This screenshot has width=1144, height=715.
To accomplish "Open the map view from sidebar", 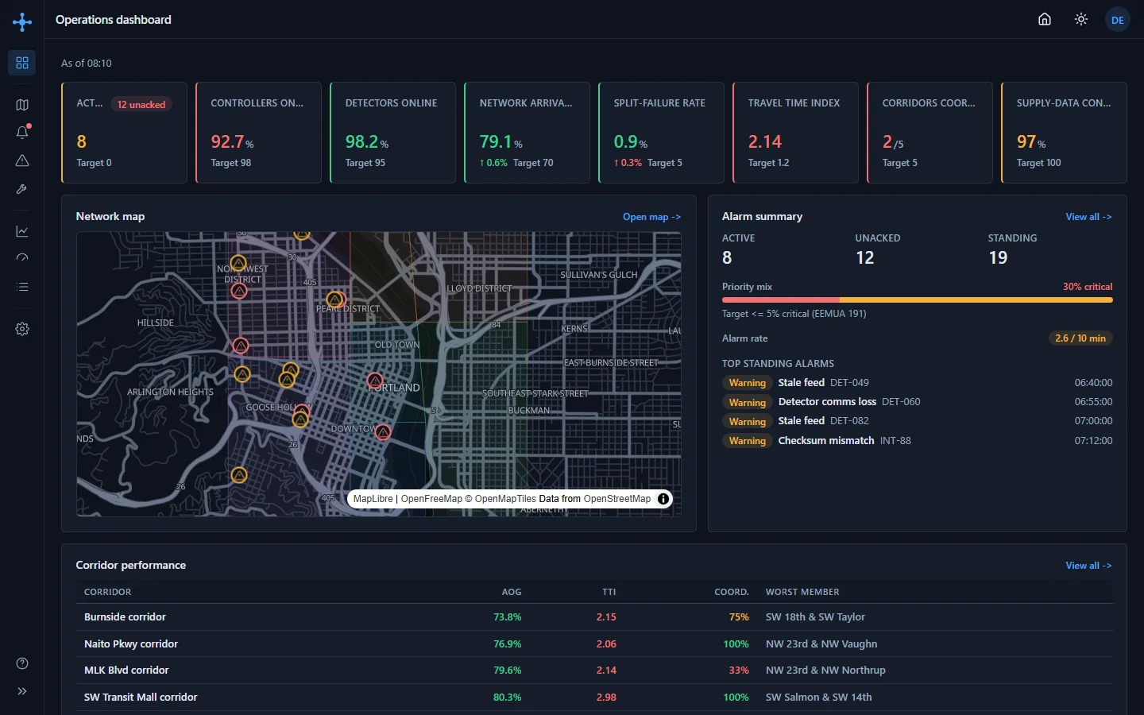I will click(22, 105).
